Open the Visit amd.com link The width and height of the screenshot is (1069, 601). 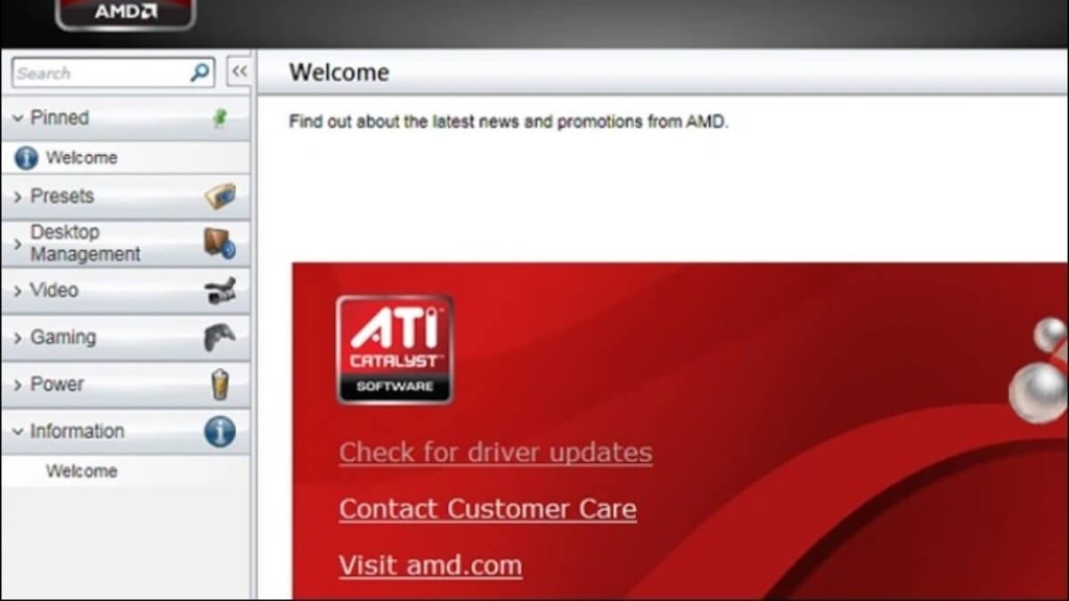(x=430, y=565)
